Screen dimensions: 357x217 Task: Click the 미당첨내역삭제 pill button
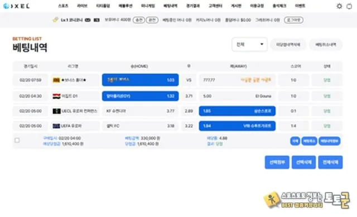[x=288, y=45]
